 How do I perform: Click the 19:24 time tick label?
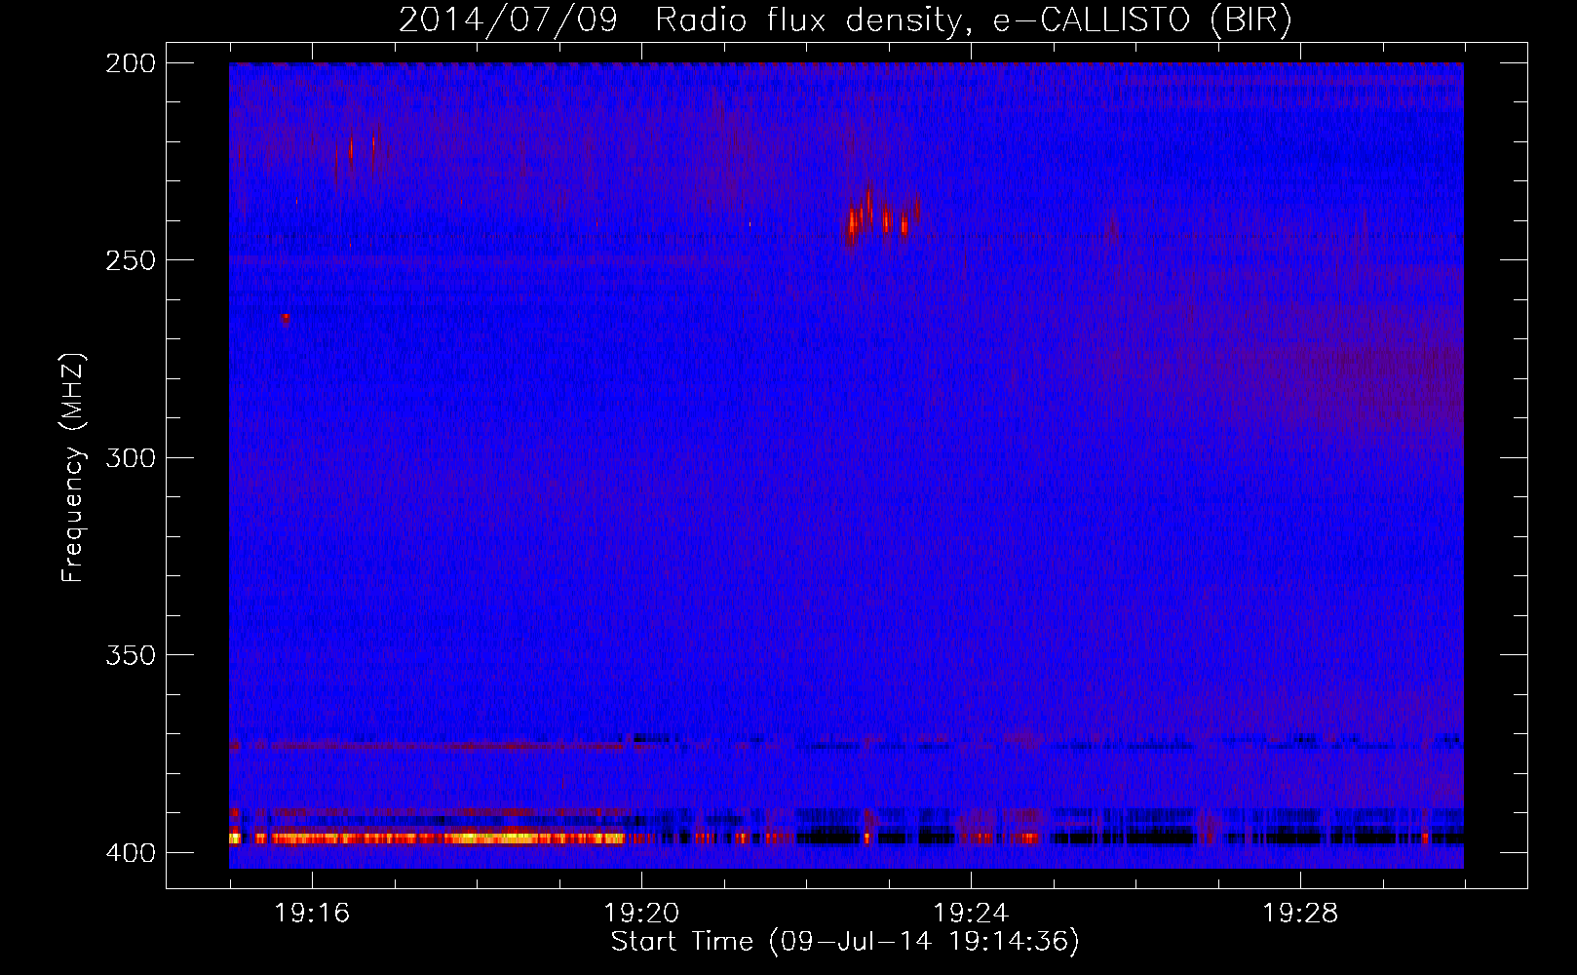971,913
